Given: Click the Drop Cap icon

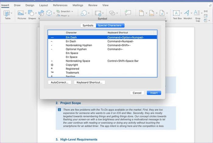Looking at the screenshot, I should click(x=197, y=13).
